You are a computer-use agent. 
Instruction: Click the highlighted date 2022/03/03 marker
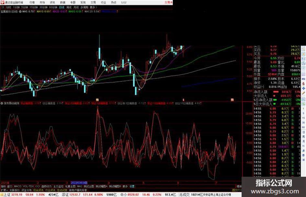(79, 183)
